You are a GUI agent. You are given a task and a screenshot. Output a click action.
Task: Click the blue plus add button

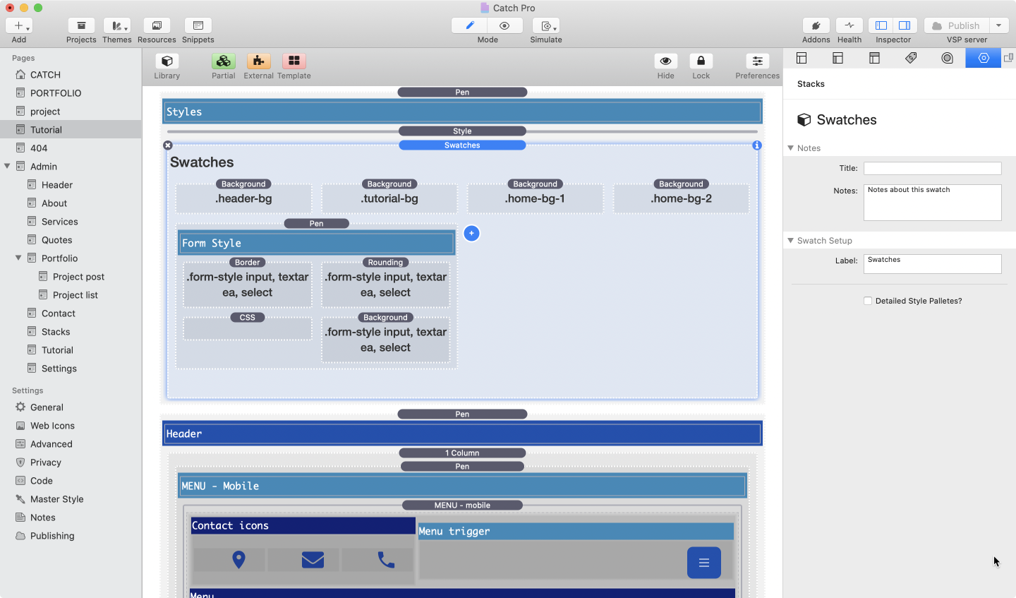tap(471, 233)
